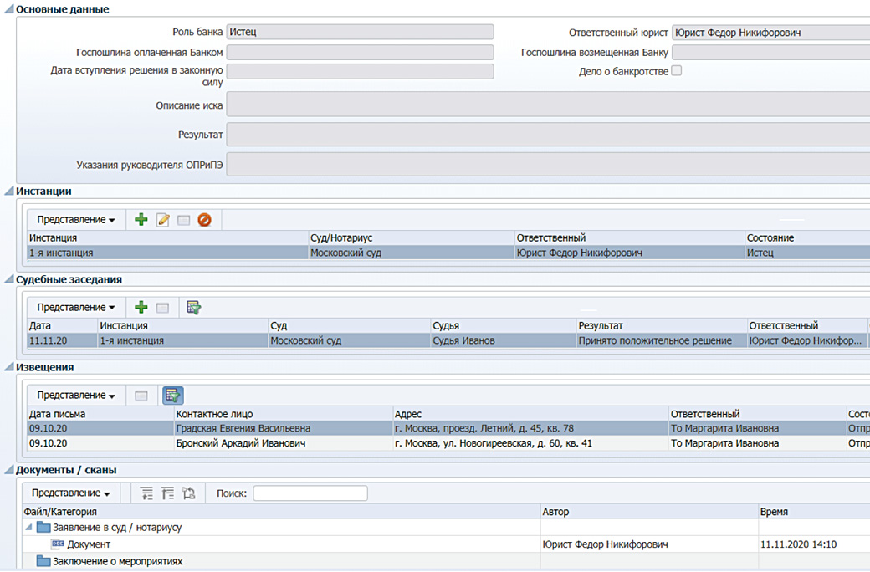The image size is (870, 572).
Task: Collapse the Судебные заседания section
Action: coord(9,280)
